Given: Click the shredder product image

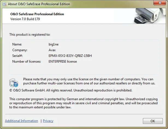Looking at the screenshot, I should [x=149, y=16].
